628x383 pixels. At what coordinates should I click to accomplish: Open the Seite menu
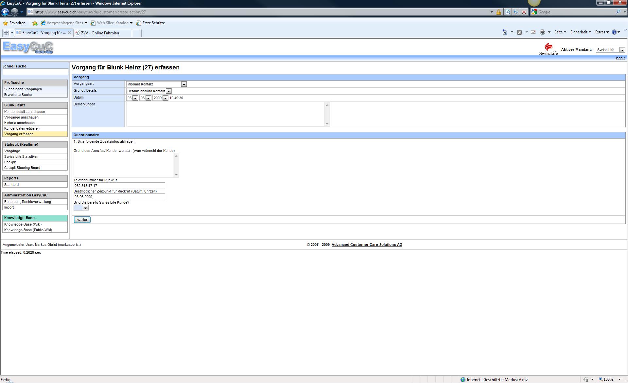560,32
